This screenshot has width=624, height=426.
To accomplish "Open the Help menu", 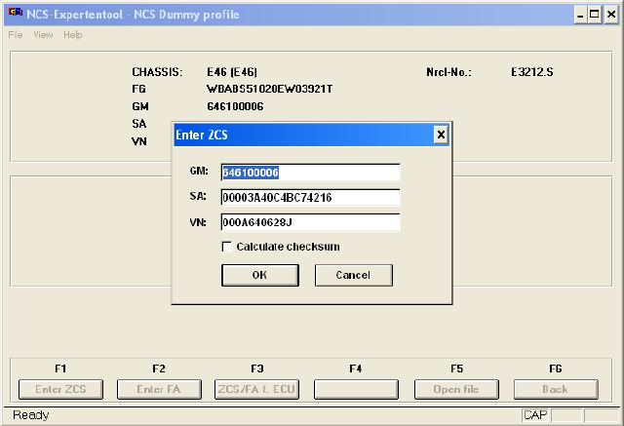I will [73, 34].
